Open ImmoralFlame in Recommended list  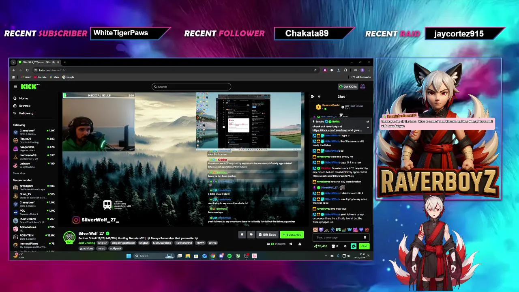(34, 245)
